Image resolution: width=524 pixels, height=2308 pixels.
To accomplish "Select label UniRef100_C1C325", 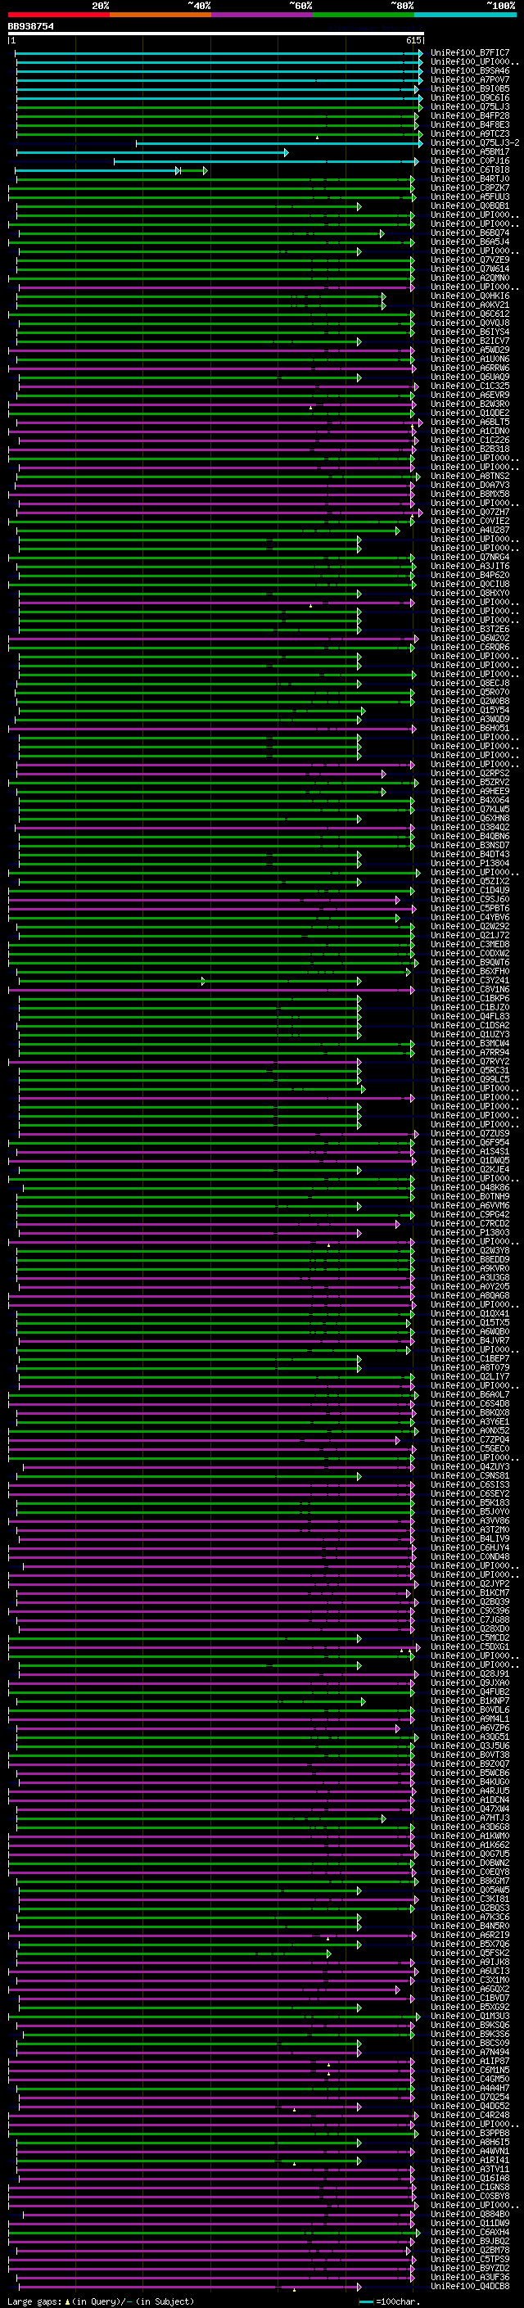I will coord(470,386).
